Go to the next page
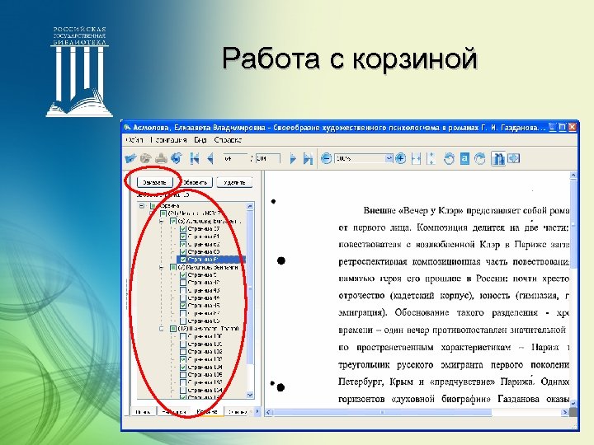 pyautogui.click(x=292, y=158)
